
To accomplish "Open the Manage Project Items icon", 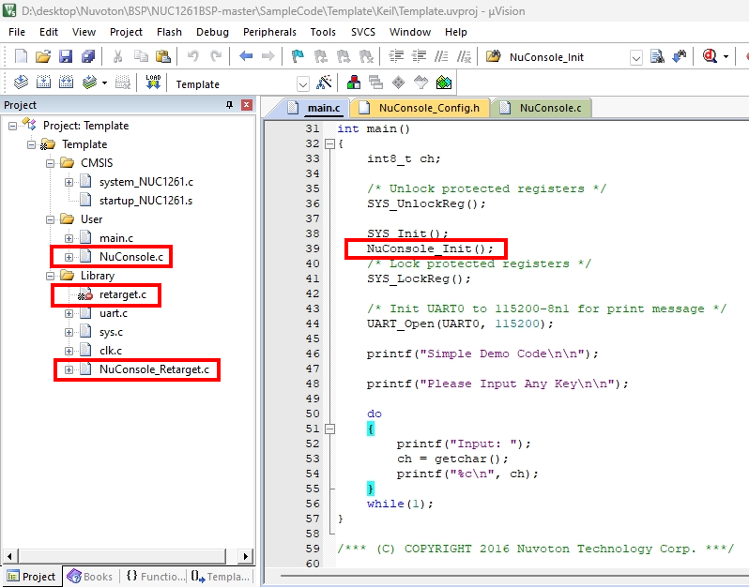I will point(354,83).
